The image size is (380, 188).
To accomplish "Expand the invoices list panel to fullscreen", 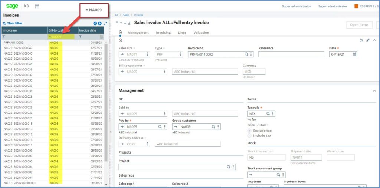I will [105, 23].
